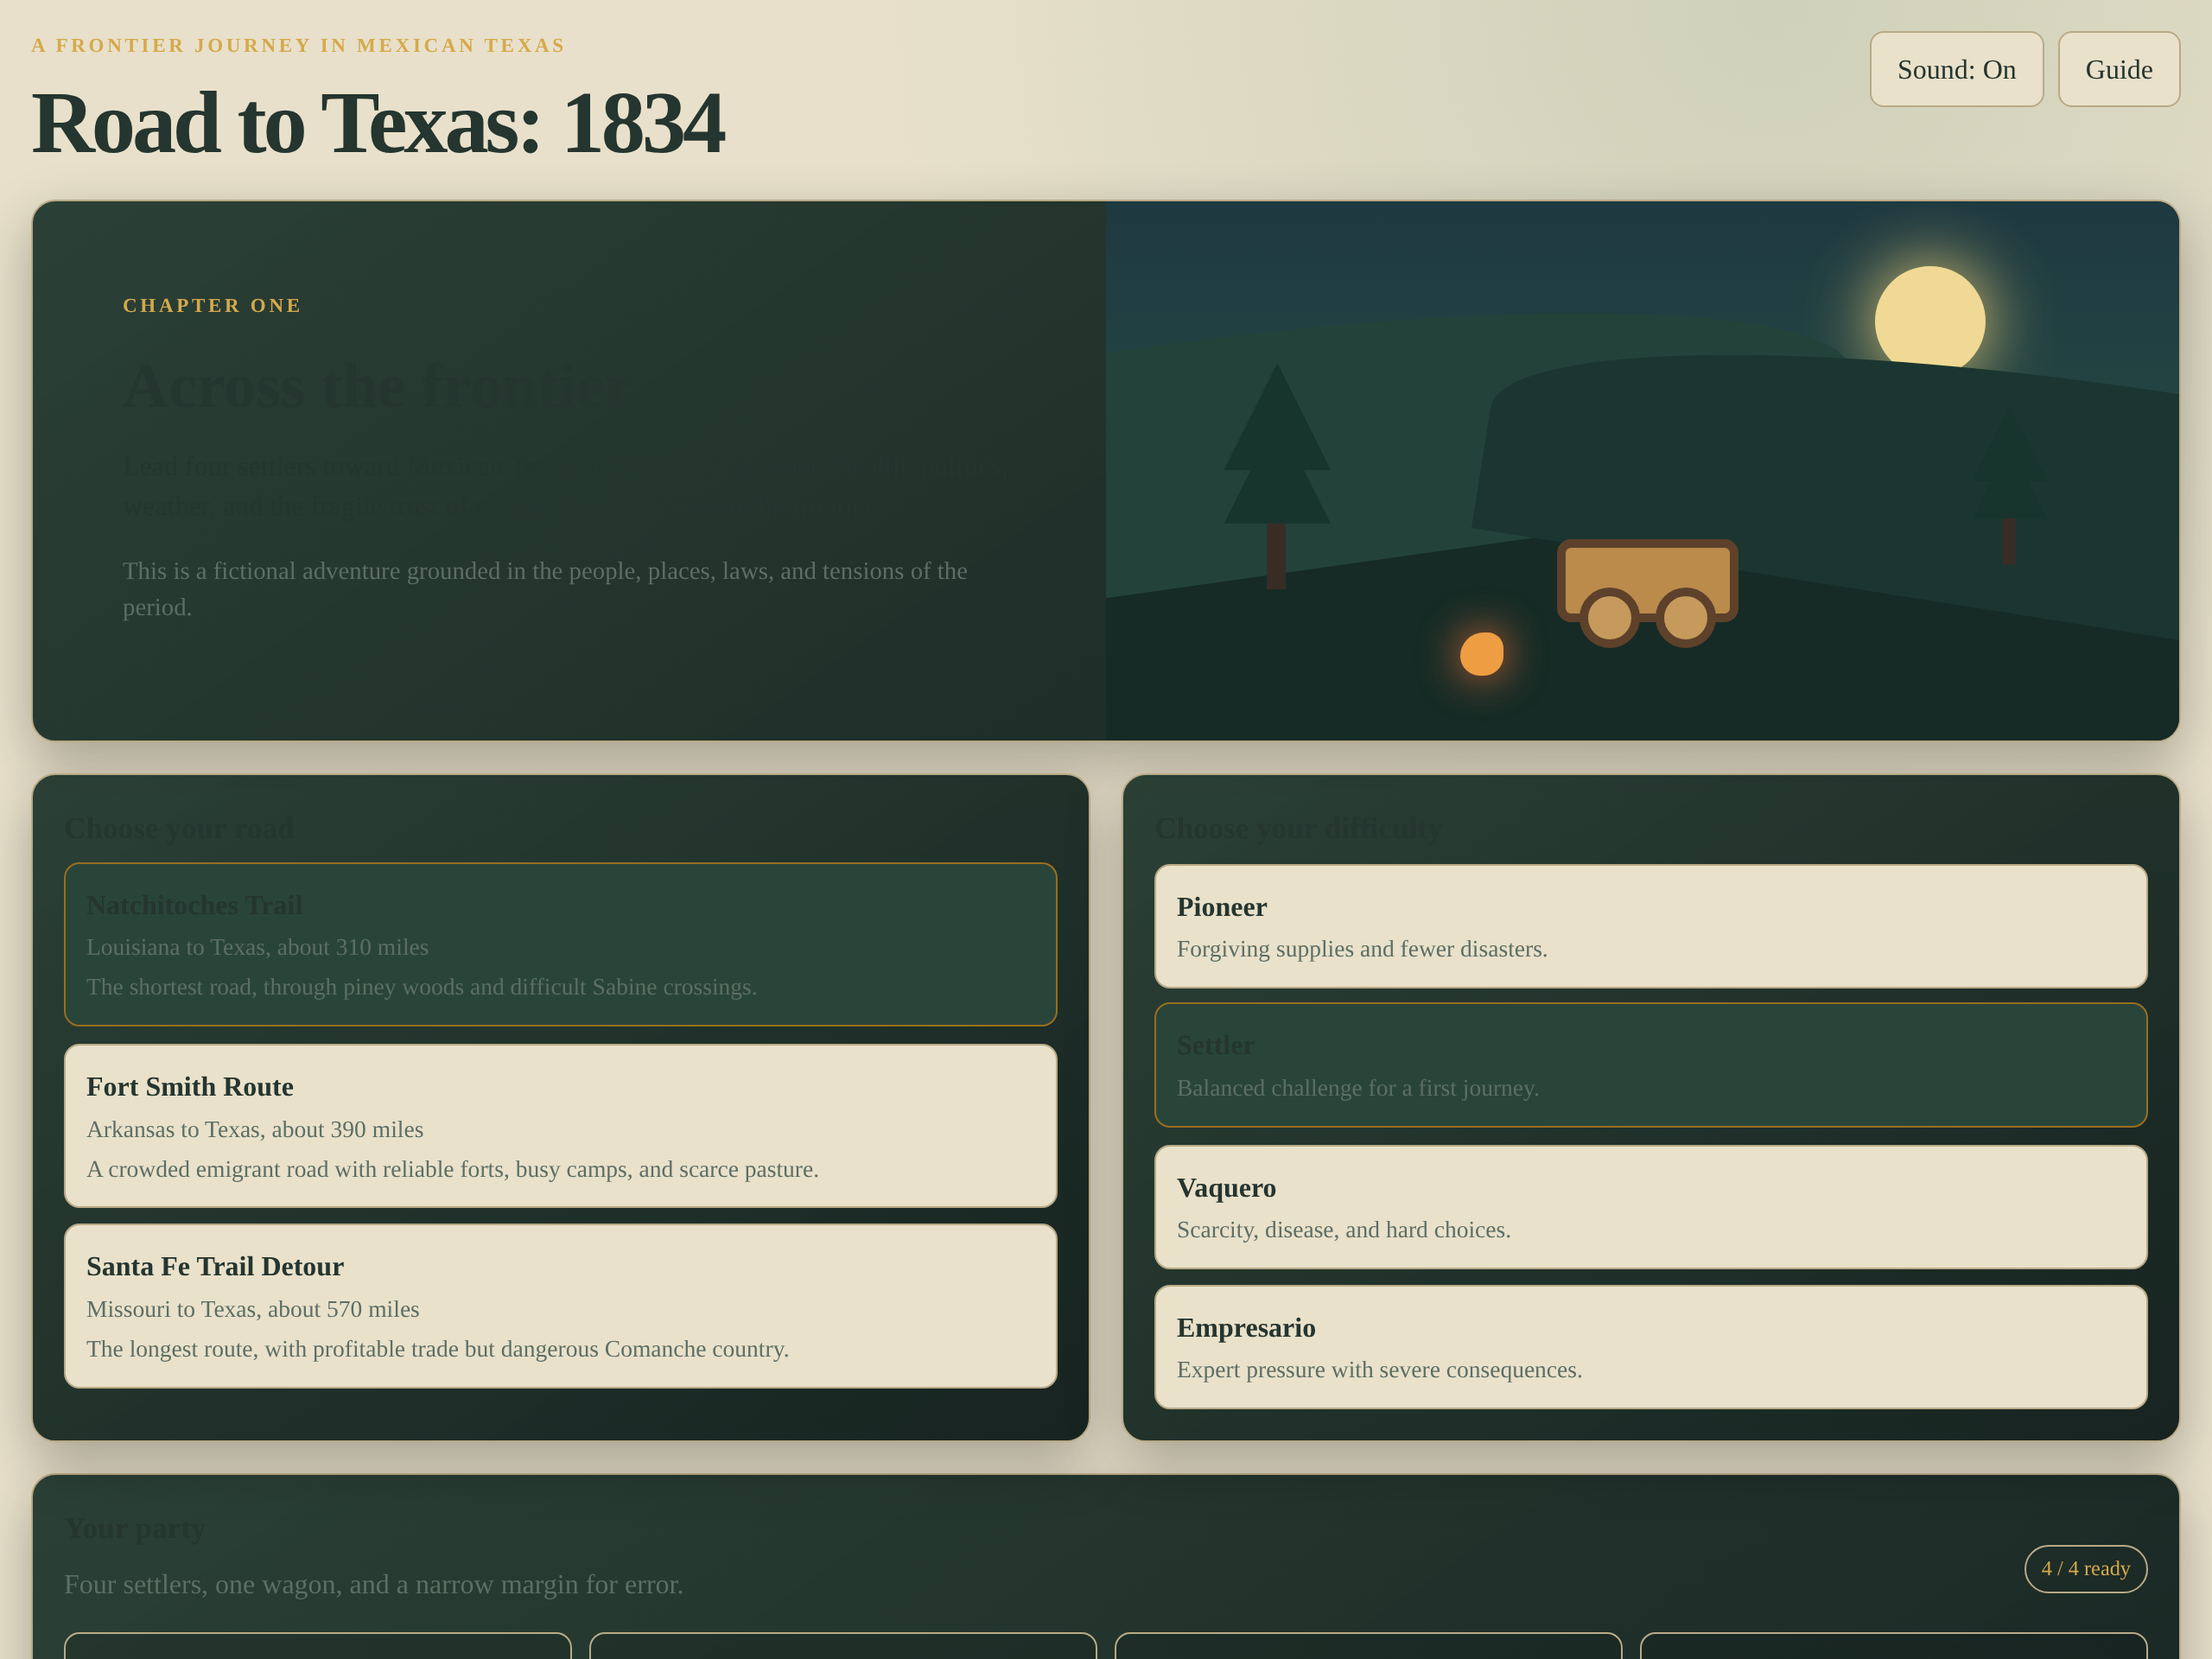Click the CHAPTER ONE label

[x=212, y=305]
